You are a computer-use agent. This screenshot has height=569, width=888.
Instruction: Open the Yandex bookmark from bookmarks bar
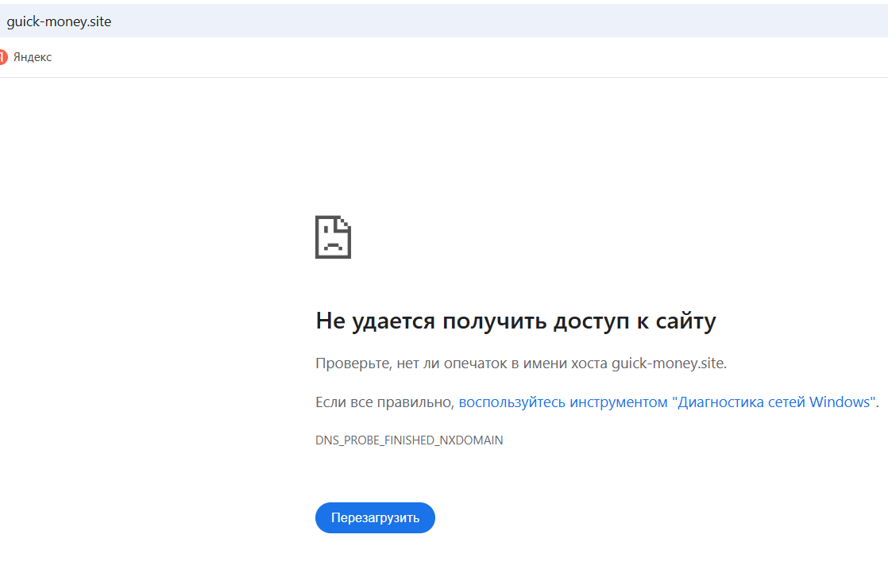[x=28, y=56]
